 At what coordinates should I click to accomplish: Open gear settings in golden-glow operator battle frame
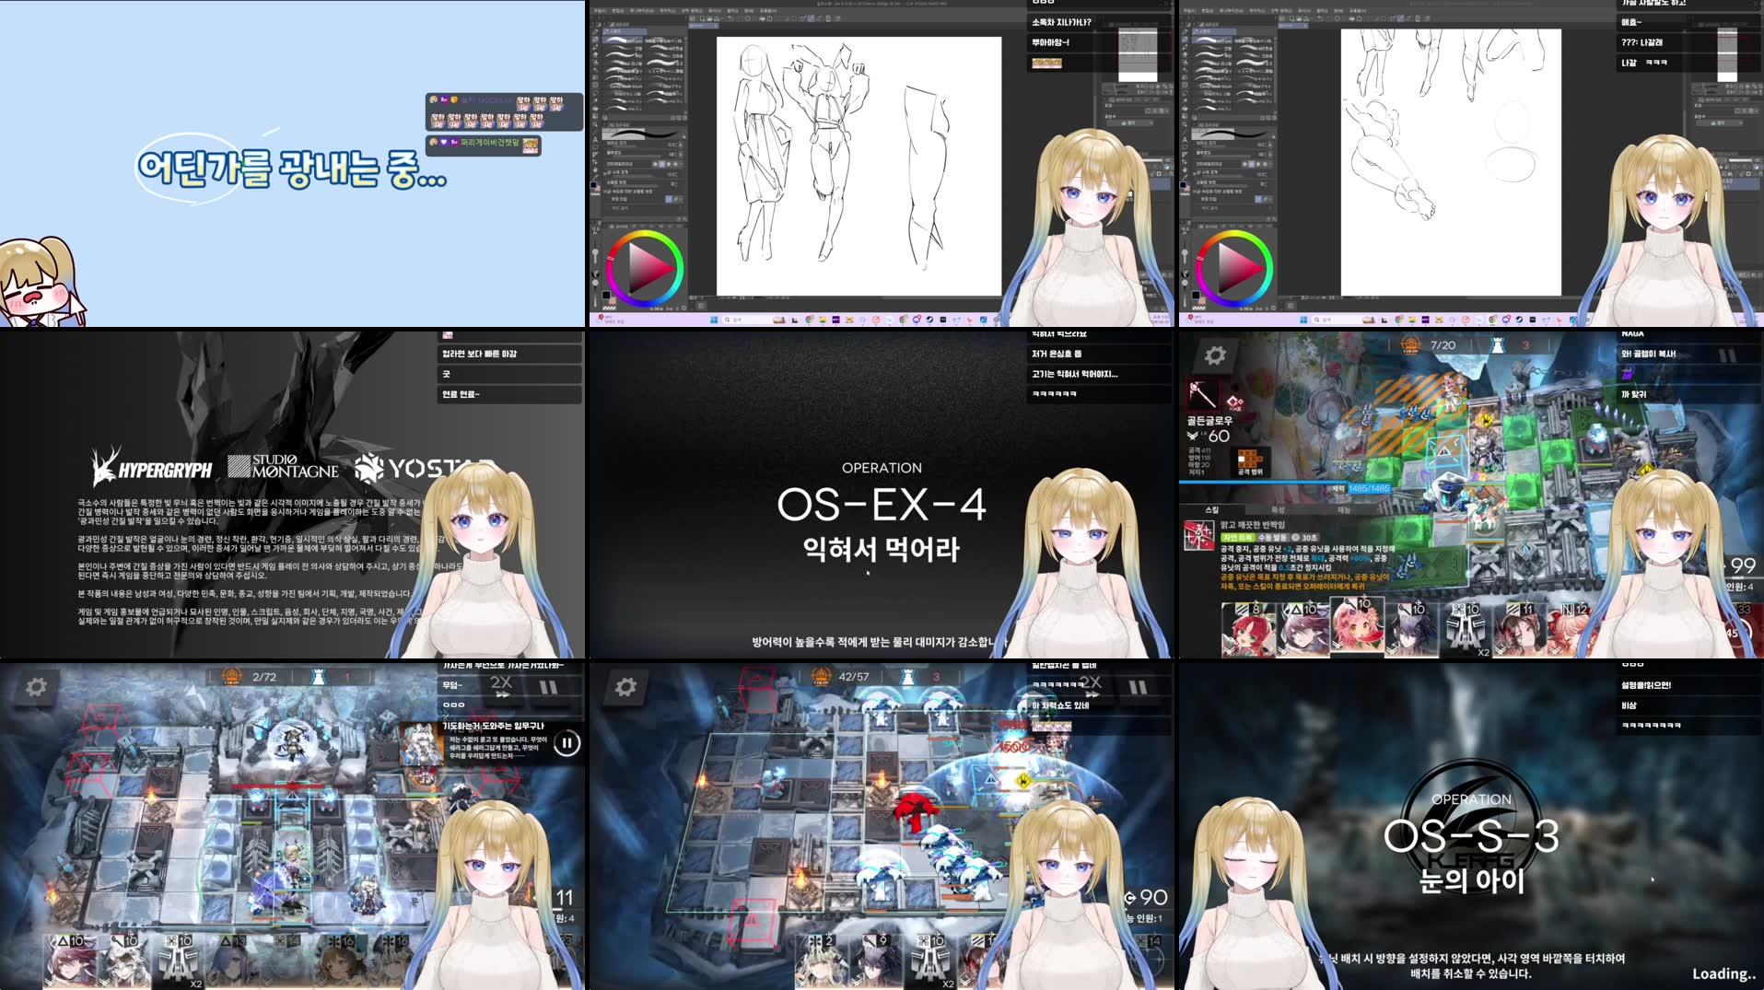[1215, 355]
